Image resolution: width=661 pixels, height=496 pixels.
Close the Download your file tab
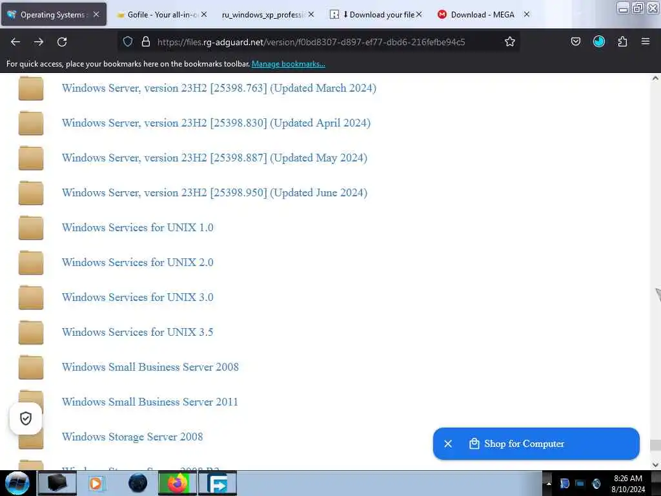[419, 14]
